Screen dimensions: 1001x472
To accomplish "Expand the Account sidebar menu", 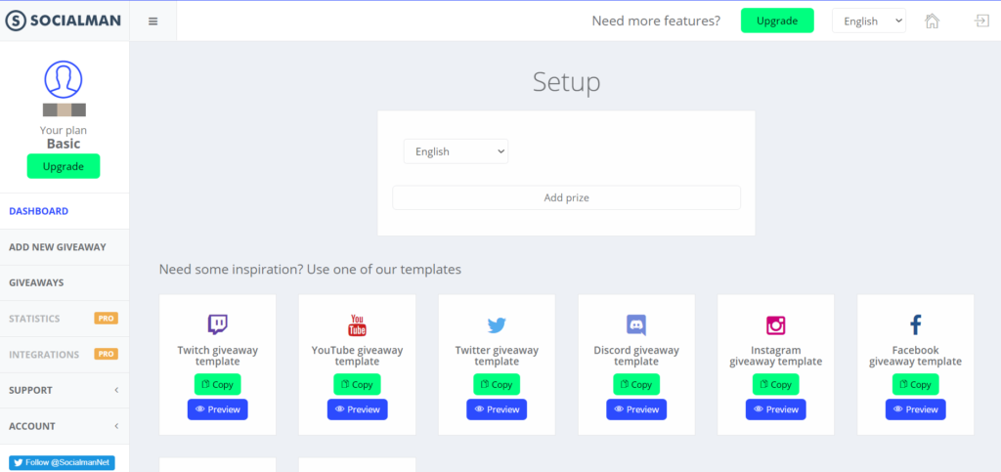I will pos(64,426).
